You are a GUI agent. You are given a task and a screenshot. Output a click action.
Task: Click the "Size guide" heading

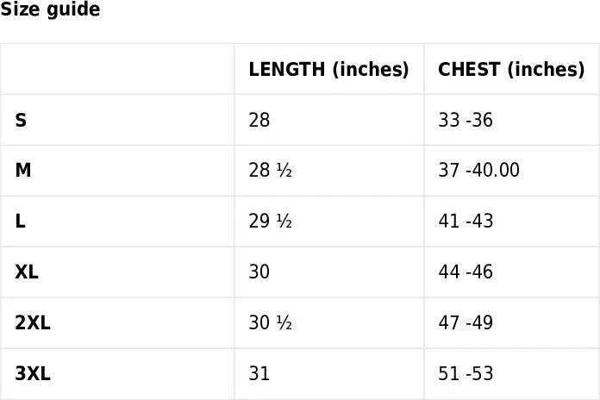point(50,10)
